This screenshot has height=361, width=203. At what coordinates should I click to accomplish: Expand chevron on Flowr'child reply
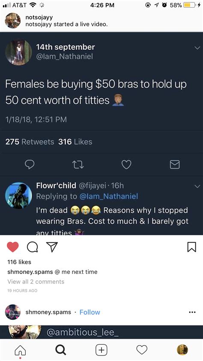(197, 186)
